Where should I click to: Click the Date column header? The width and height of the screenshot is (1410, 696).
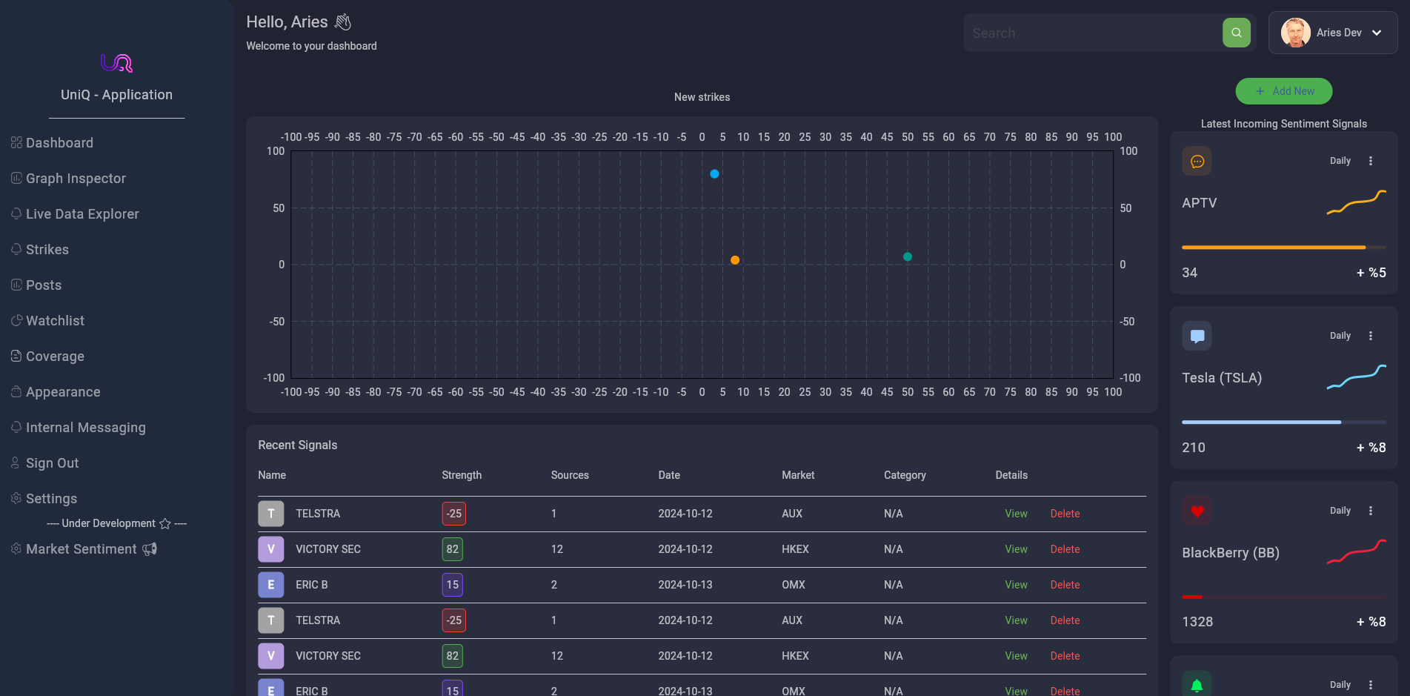669,475
